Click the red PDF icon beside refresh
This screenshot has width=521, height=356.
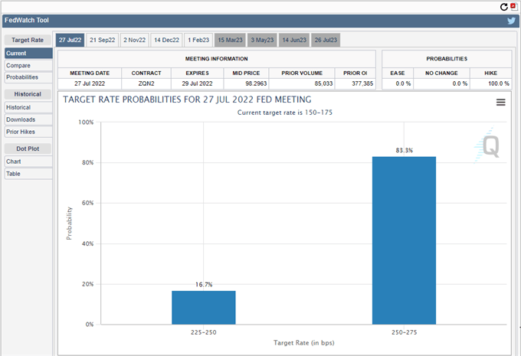(x=513, y=7)
